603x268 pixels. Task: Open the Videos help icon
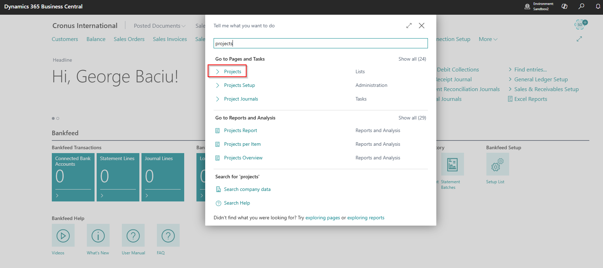[63, 235]
